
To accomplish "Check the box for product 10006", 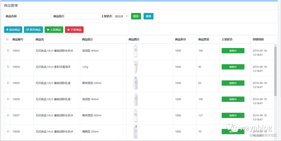I will 8,99.
